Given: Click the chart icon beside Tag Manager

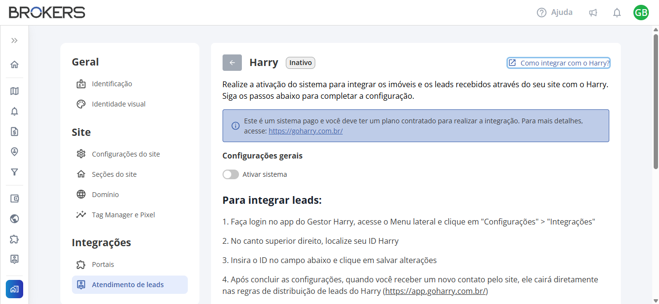Looking at the screenshot, I should coord(81,215).
